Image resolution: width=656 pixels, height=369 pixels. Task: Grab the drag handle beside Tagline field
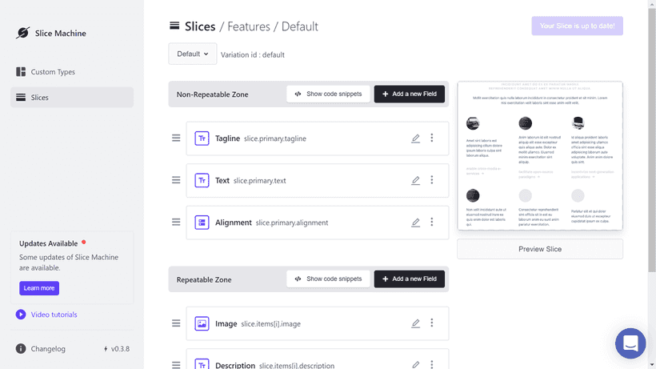click(x=176, y=138)
